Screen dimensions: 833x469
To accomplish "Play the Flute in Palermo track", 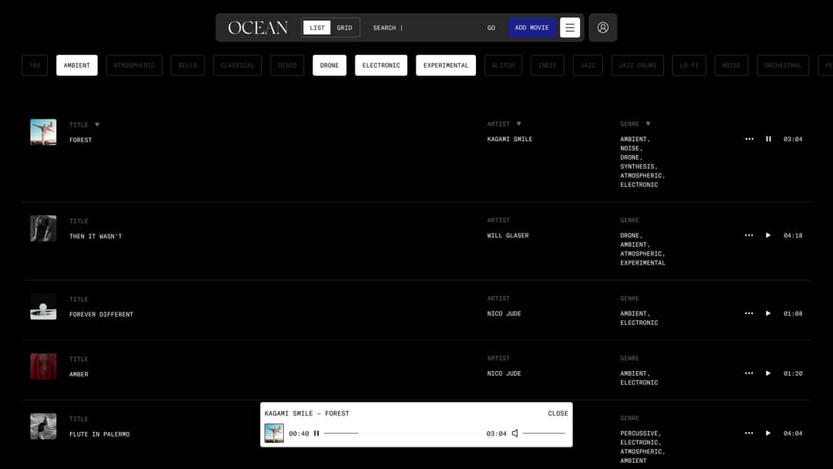I will pos(768,434).
